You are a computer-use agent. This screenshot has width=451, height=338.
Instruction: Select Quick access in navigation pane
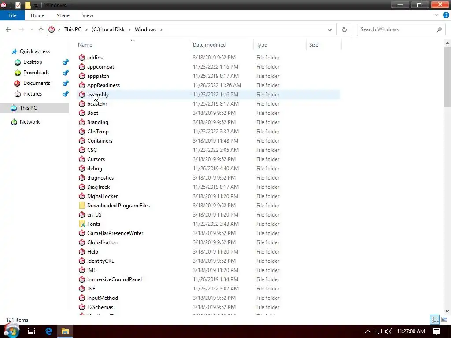(x=34, y=51)
